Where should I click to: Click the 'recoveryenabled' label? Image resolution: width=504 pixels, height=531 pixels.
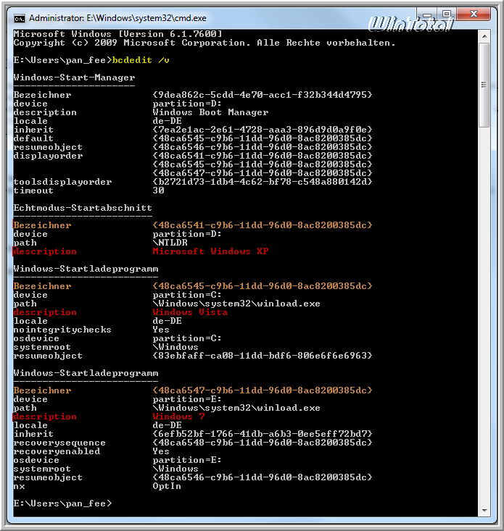pyautogui.click(x=57, y=451)
